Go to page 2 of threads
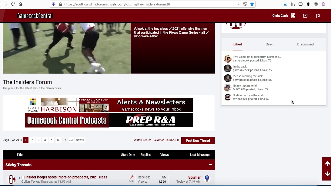This screenshot has width=331, height=186. point(32,140)
